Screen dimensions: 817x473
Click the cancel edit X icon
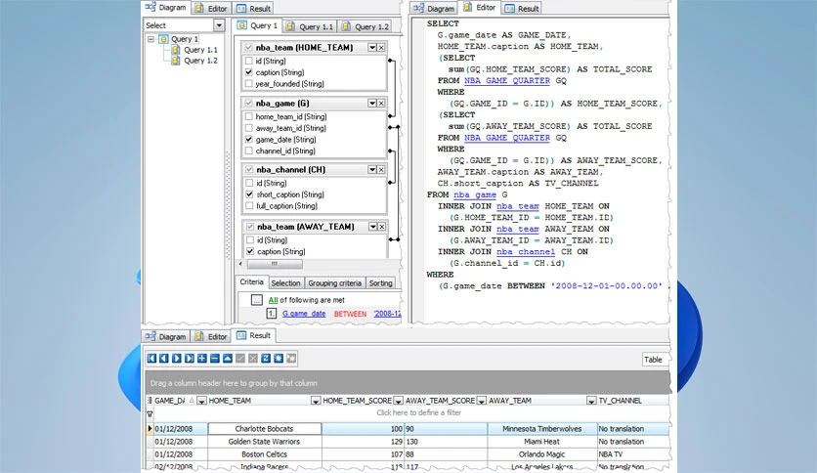click(x=253, y=359)
